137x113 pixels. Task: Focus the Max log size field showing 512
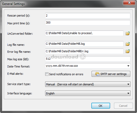[x=88, y=59]
